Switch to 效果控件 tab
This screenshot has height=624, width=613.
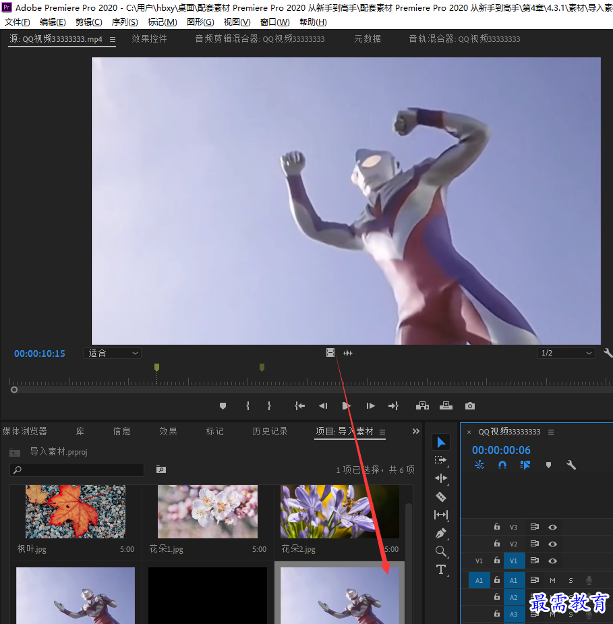coord(149,39)
